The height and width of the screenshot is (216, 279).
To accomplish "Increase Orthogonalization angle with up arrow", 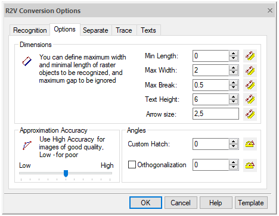I will click(x=233, y=162).
